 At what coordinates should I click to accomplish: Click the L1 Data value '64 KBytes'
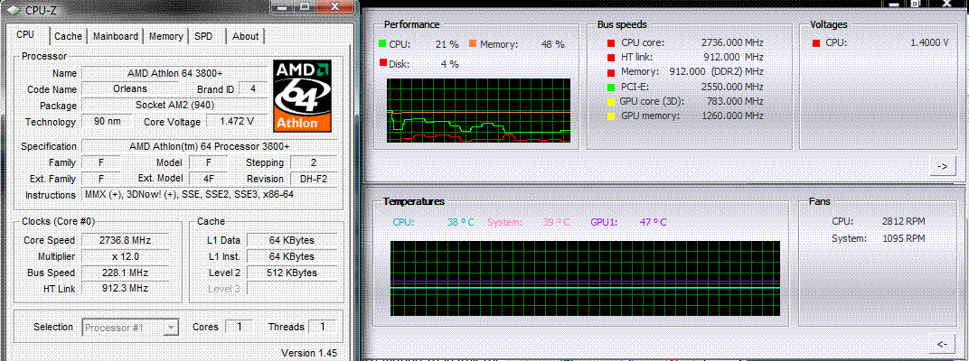pos(292,240)
